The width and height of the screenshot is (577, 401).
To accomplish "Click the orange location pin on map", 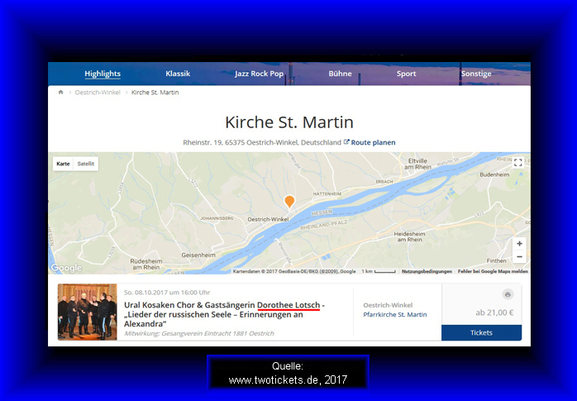I will [289, 201].
